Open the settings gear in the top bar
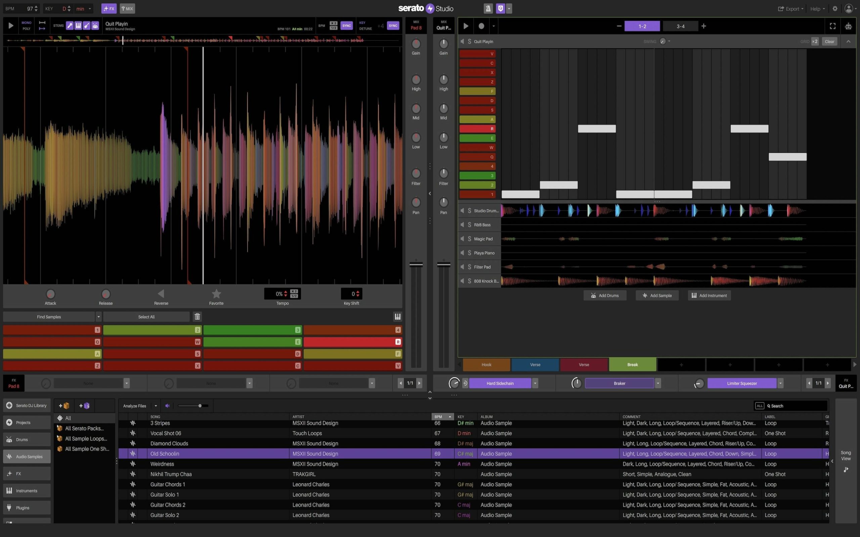The height and width of the screenshot is (537, 860). point(835,8)
